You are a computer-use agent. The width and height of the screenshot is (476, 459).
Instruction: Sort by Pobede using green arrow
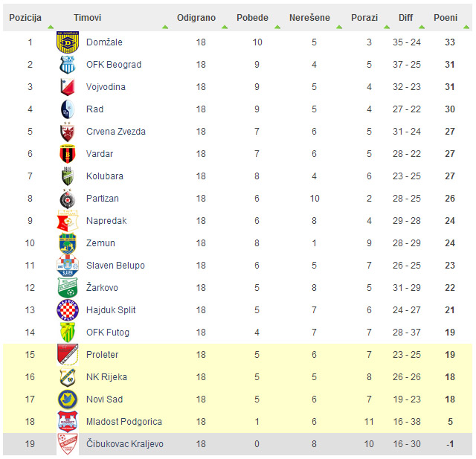click(277, 28)
